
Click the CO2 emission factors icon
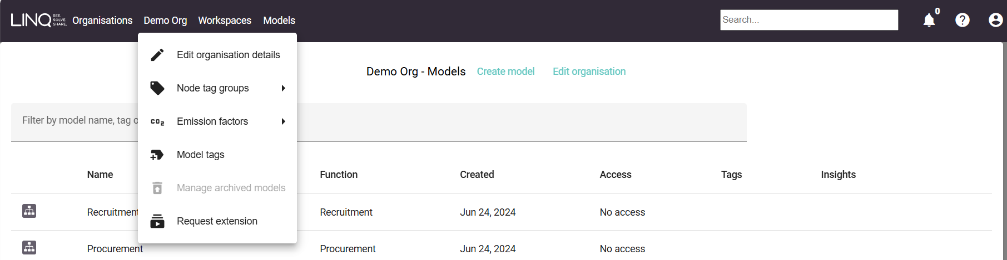point(157,121)
